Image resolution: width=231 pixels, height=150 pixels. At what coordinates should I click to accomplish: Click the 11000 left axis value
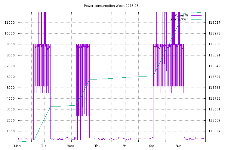10,22
